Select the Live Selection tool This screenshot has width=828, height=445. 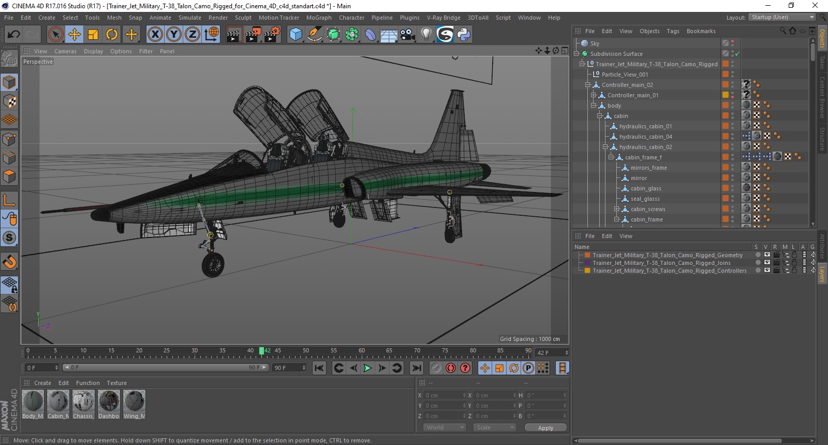[x=55, y=35]
